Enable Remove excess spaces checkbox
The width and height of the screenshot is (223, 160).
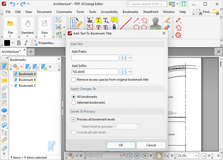(x=74, y=80)
